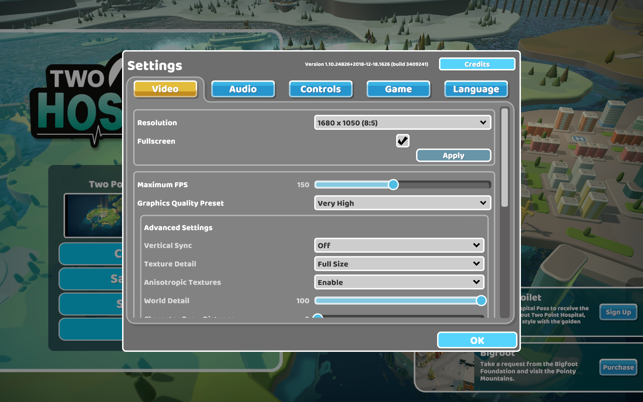Expand the Texture Detail dropdown
This screenshot has height=402, width=643.
(x=399, y=264)
